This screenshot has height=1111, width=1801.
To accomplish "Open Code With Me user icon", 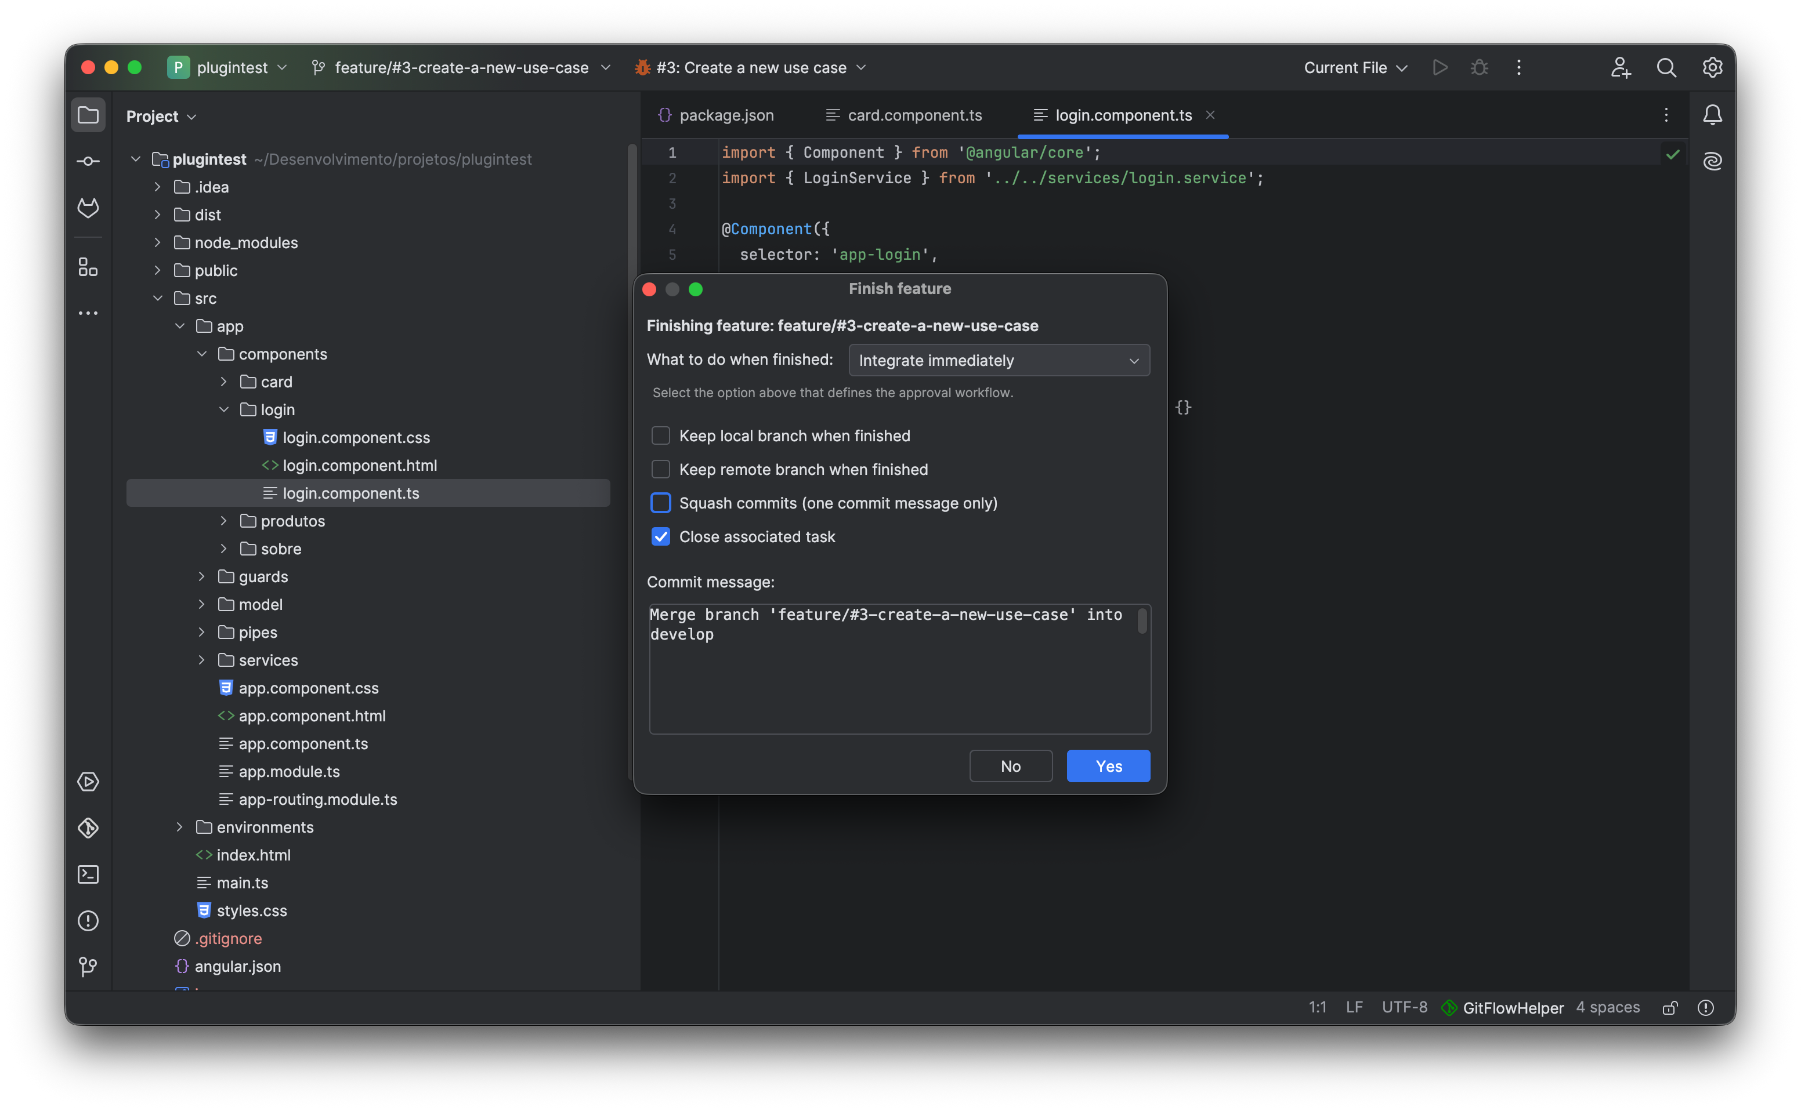I will pyautogui.click(x=1621, y=68).
